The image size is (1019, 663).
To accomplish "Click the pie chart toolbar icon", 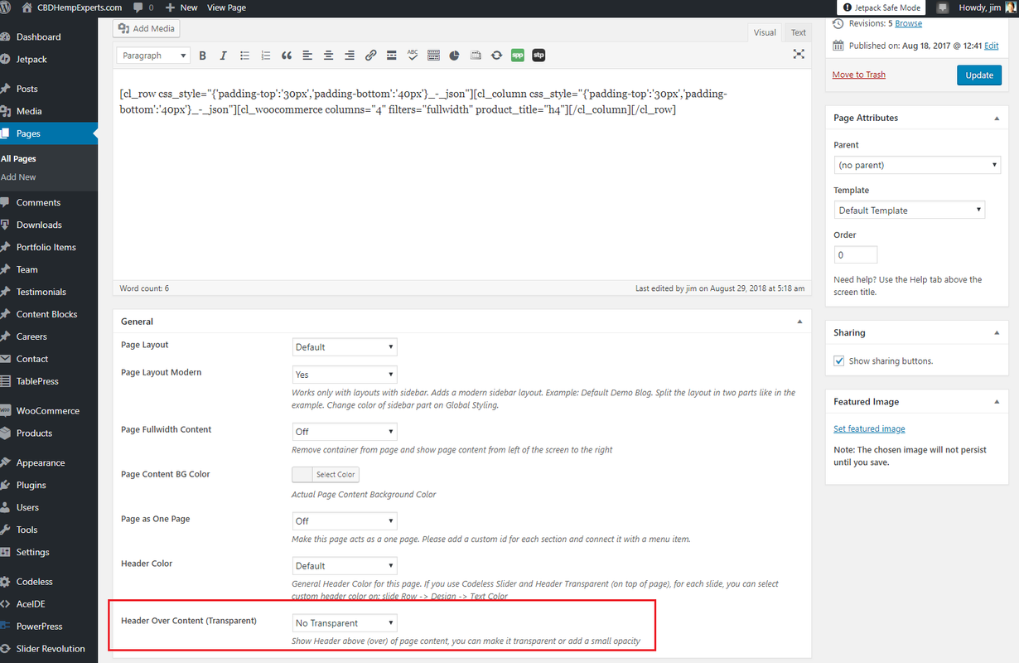I will click(455, 56).
